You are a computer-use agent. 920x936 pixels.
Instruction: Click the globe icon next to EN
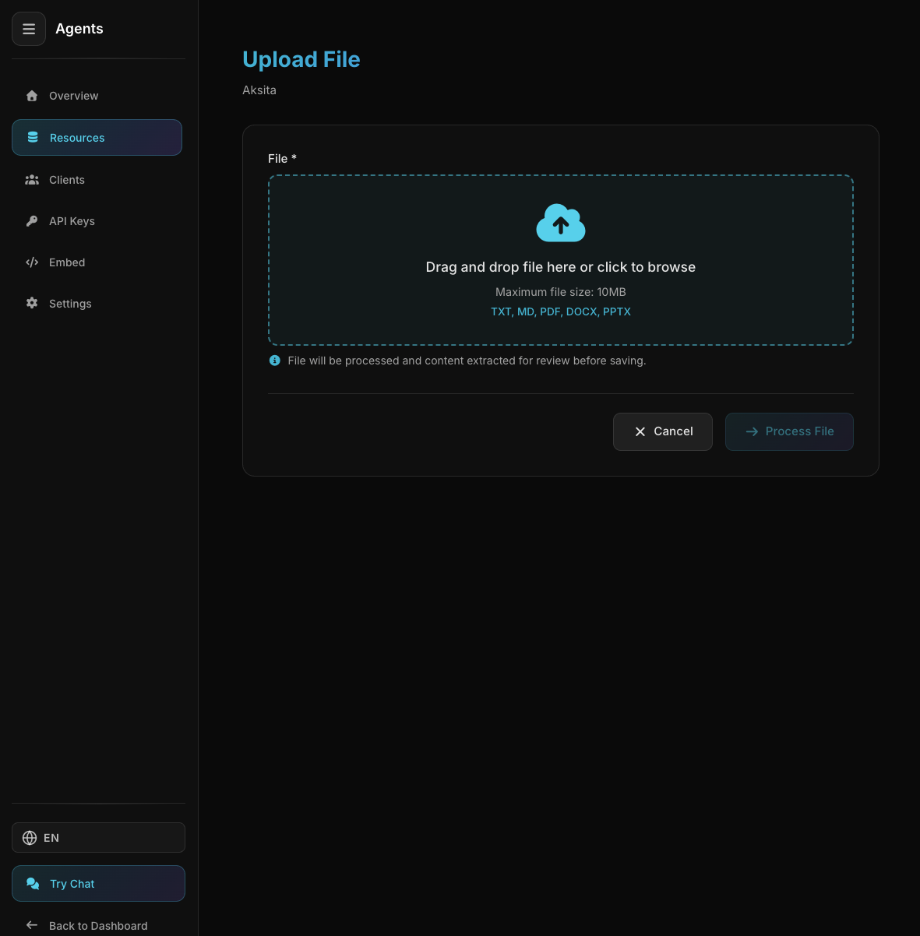pyautogui.click(x=30, y=837)
